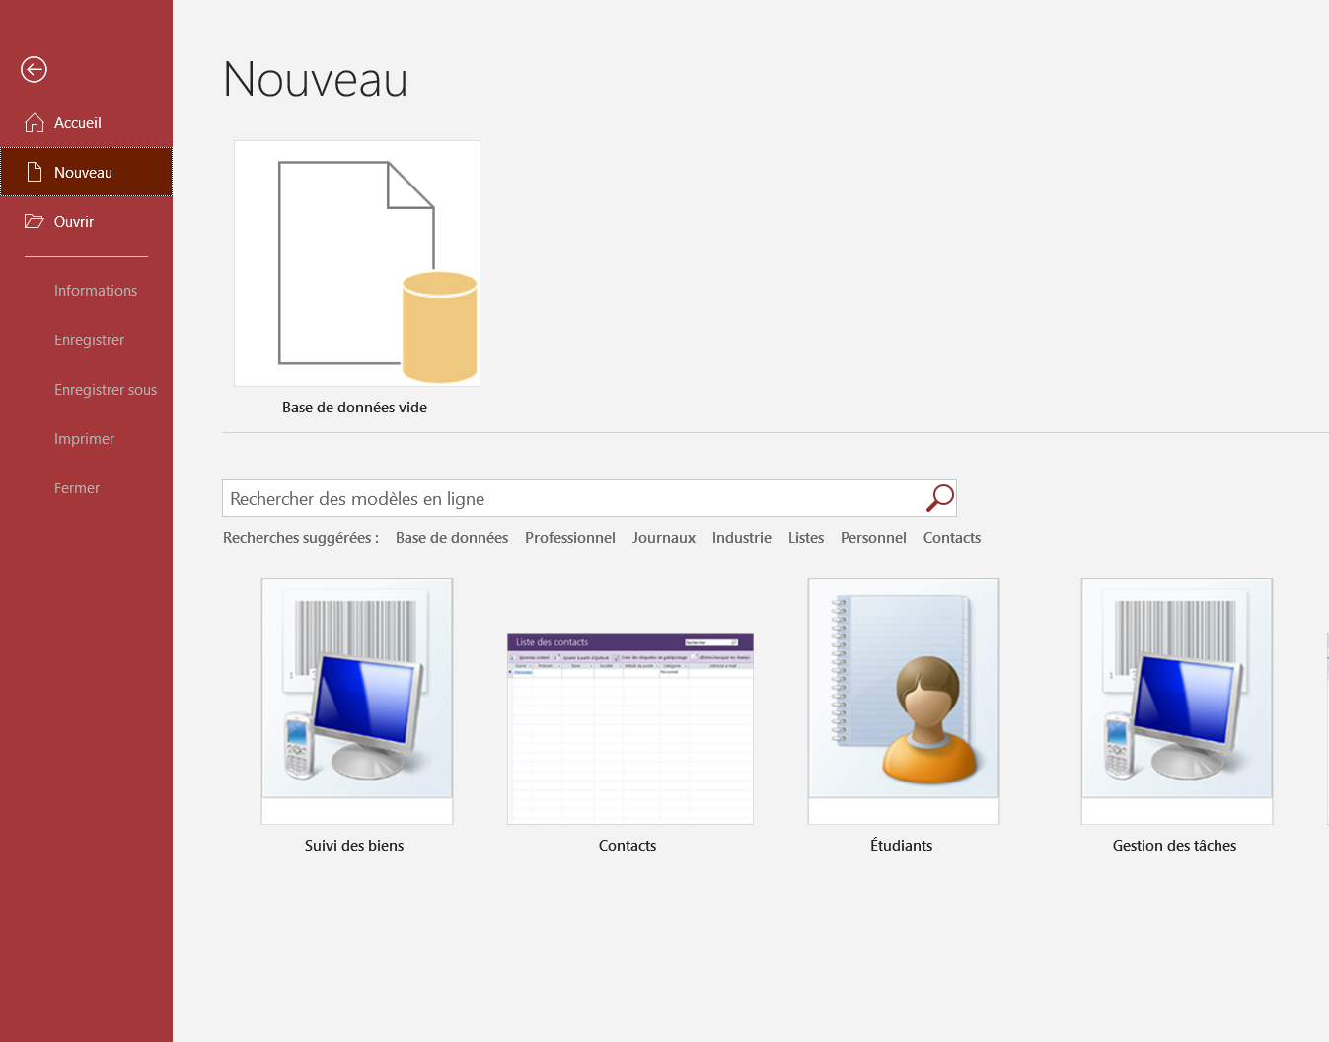Screen dimensions: 1329x1042
Task: Click the Enregistrer sidebar item
Action: [x=90, y=340]
